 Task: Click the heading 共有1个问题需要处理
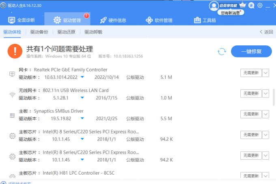60,49
